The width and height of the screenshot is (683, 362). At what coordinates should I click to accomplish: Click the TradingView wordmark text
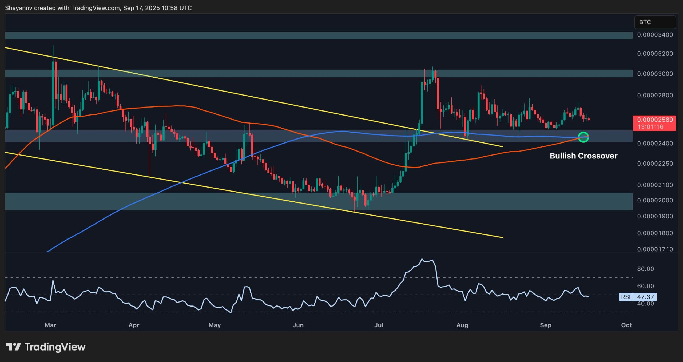click(x=55, y=347)
